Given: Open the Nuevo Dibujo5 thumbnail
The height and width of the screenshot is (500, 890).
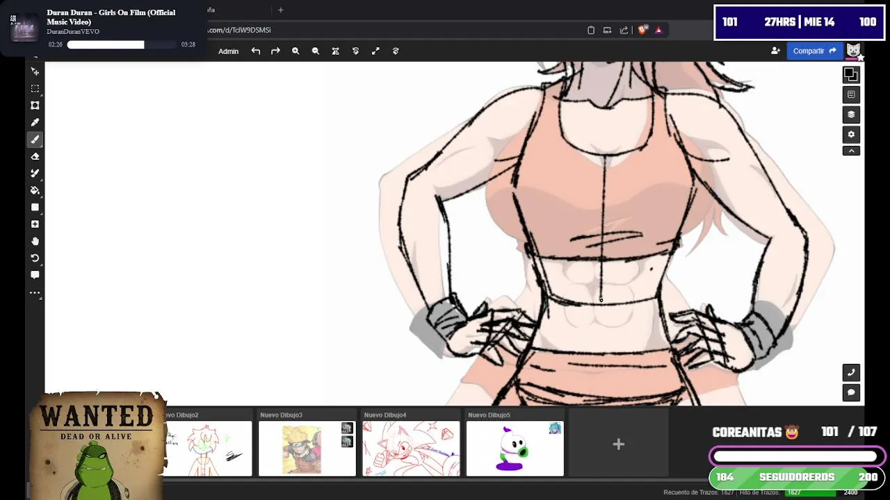Looking at the screenshot, I should pos(515,449).
